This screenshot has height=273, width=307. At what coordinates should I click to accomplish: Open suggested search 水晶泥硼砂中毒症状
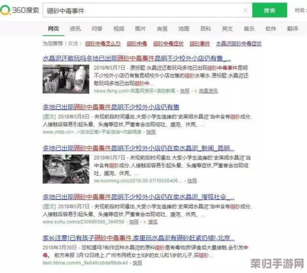click(x=239, y=43)
